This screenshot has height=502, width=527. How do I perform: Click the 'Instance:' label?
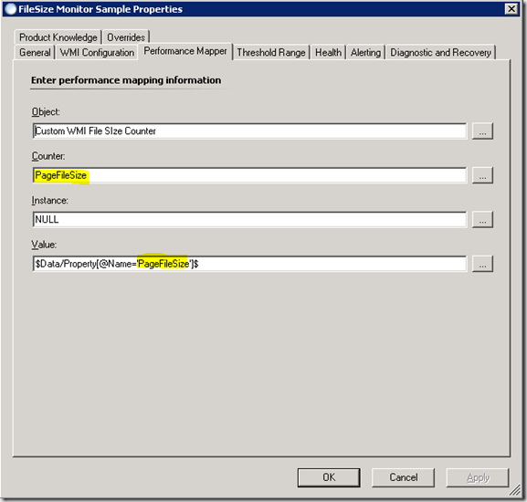[49, 201]
